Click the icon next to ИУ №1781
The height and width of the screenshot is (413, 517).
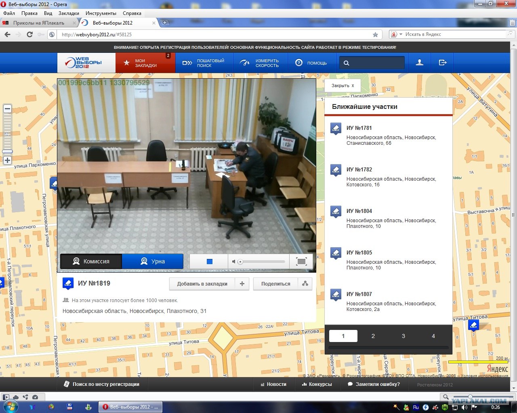[336, 129]
